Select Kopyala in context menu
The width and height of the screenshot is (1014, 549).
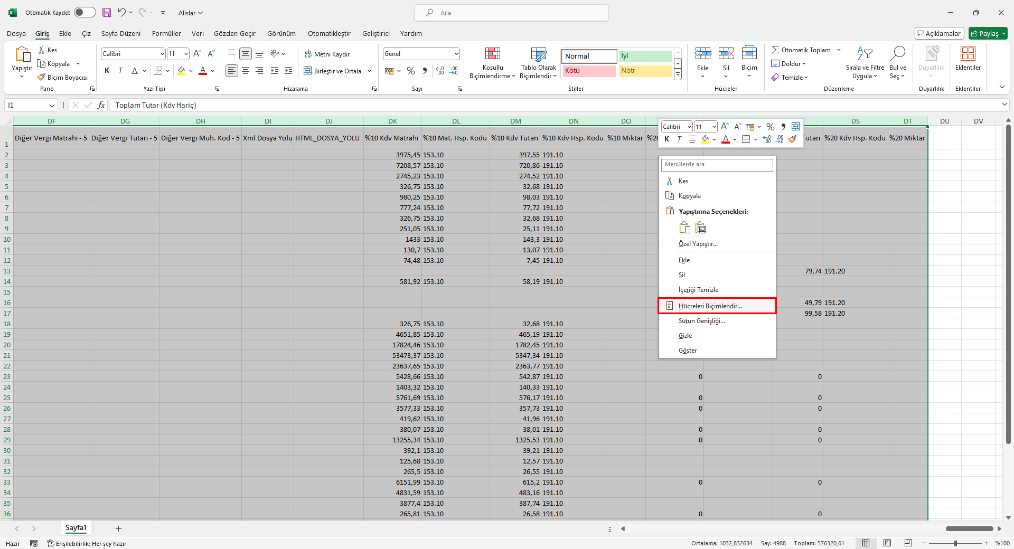[717, 195]
